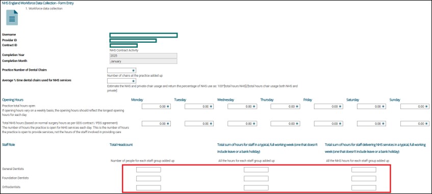Screen dimensions: 432x194
Task: Click the Completion Month field showing January
Action: 143,61
